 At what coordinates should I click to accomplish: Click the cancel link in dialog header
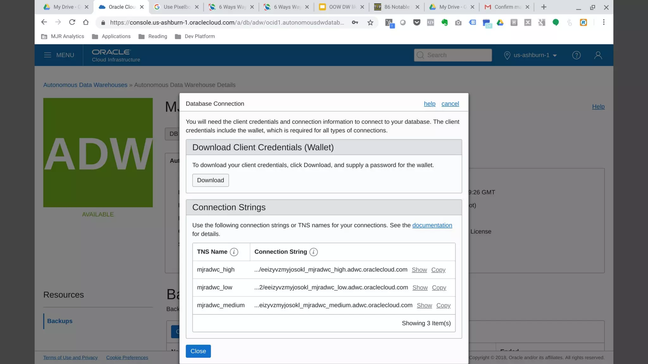pyautogui.click(x=450, y=104)
